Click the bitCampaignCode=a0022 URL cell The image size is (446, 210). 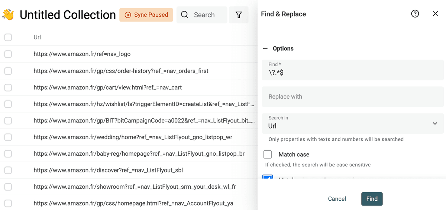tap(144, 121)
